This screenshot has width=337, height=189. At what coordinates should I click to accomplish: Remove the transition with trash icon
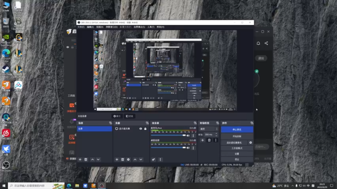coord(209,140)
